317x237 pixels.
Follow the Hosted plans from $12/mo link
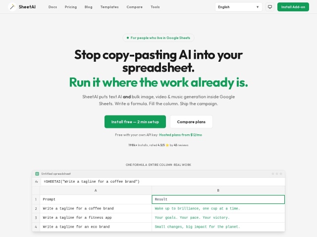point(180,135)
